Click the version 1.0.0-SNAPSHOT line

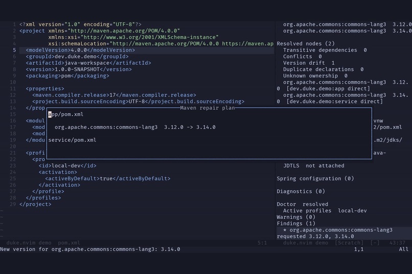tap(79, 69)
